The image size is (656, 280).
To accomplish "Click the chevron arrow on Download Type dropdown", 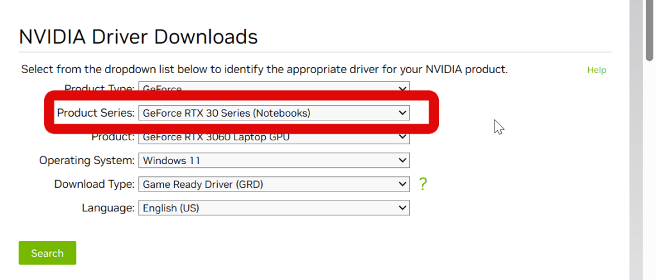I will click(x=402, y=185).
